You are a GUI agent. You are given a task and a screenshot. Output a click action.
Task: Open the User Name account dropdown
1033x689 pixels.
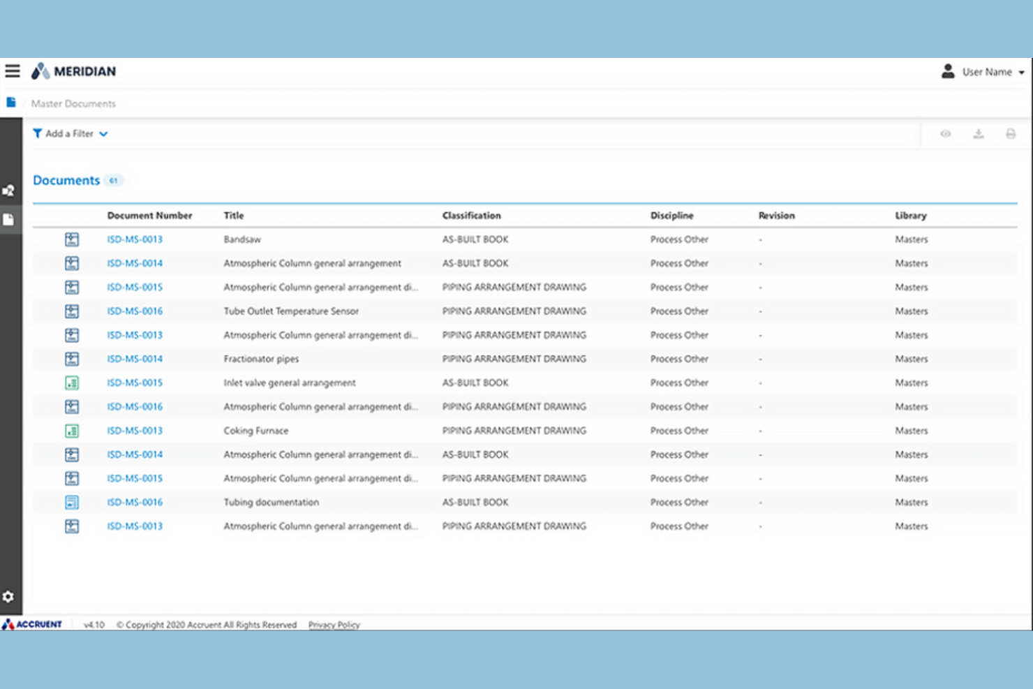tap(986, 71)
